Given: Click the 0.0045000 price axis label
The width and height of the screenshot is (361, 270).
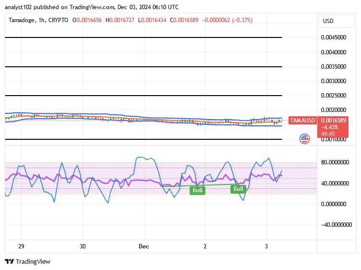Looking at the screenshot, I should coord(333,37).
